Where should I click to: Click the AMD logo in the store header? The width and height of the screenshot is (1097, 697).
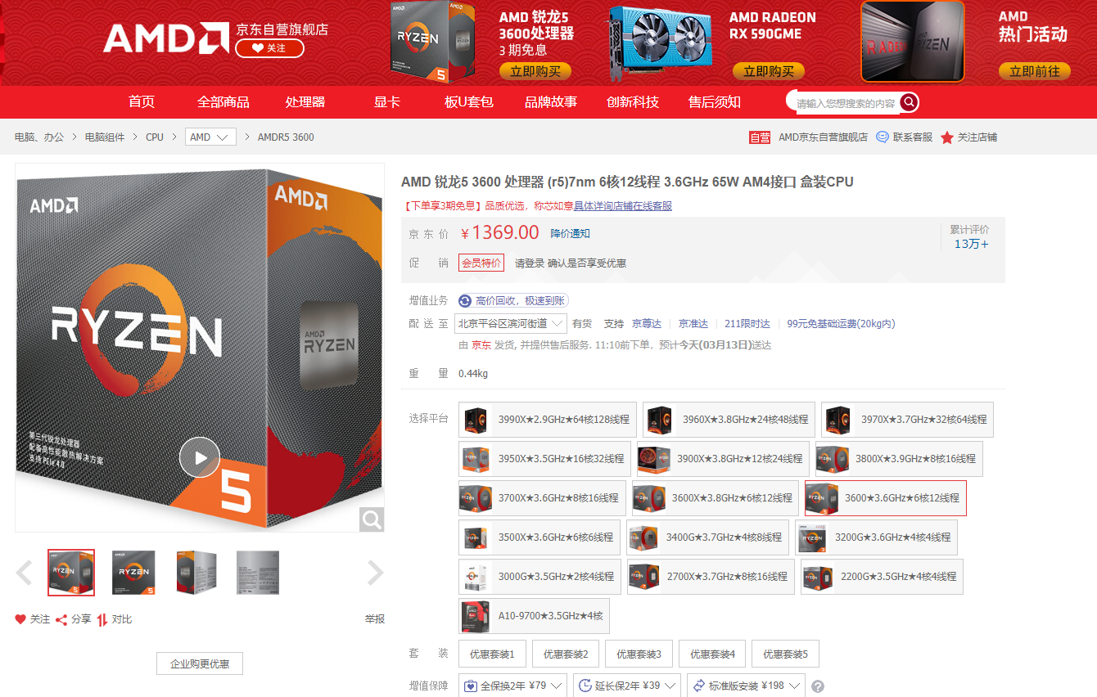pos(166,38)
